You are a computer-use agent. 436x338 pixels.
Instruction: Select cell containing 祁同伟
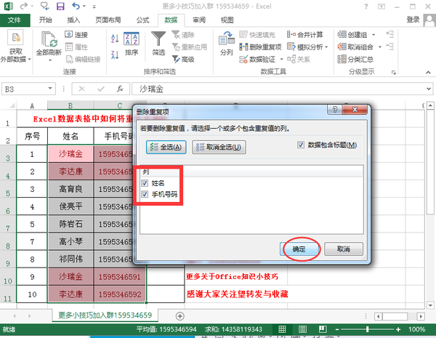pos(70,259)
